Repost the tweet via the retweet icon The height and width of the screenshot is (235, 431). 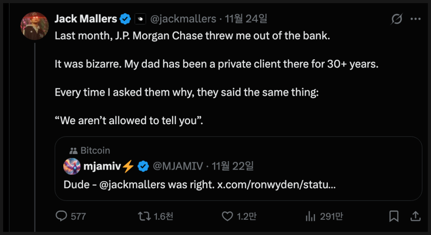[144, 216]
